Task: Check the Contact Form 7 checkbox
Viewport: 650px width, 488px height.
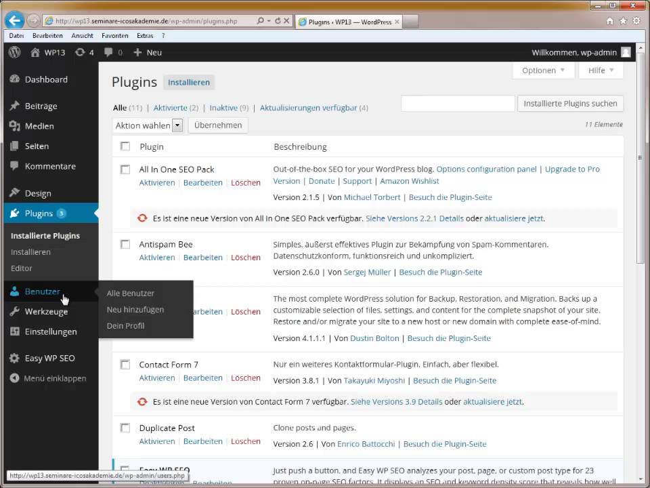Action: pos(125,365)
